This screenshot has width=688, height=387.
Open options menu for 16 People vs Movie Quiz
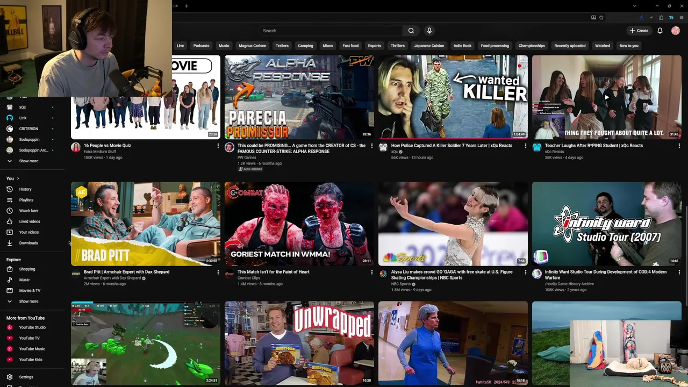[218, 146]
